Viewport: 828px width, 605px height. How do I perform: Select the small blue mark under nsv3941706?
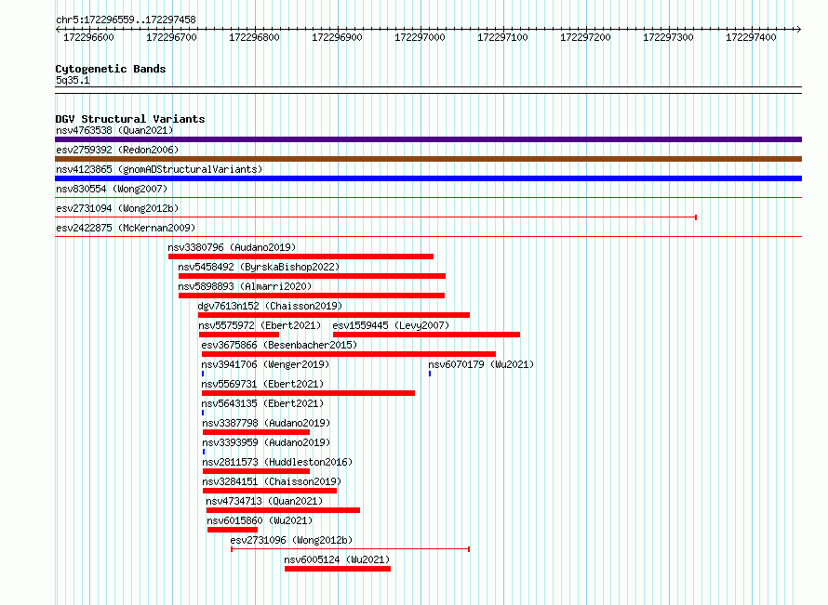click(203, 374)
